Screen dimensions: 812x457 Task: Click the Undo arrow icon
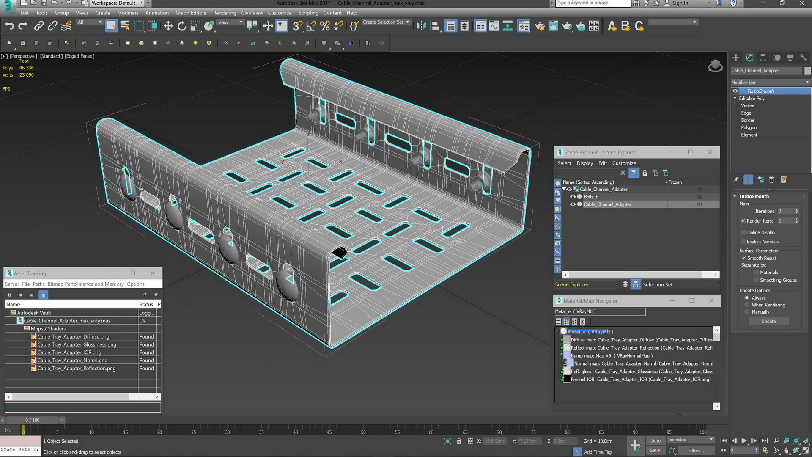[x=9, y=26]
